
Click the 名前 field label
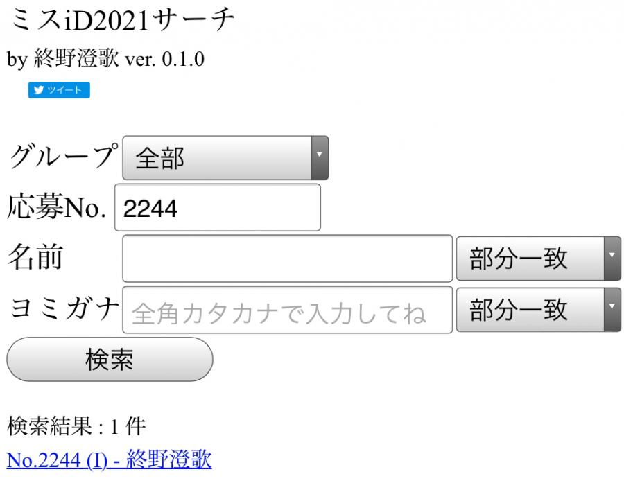point(35,258)
